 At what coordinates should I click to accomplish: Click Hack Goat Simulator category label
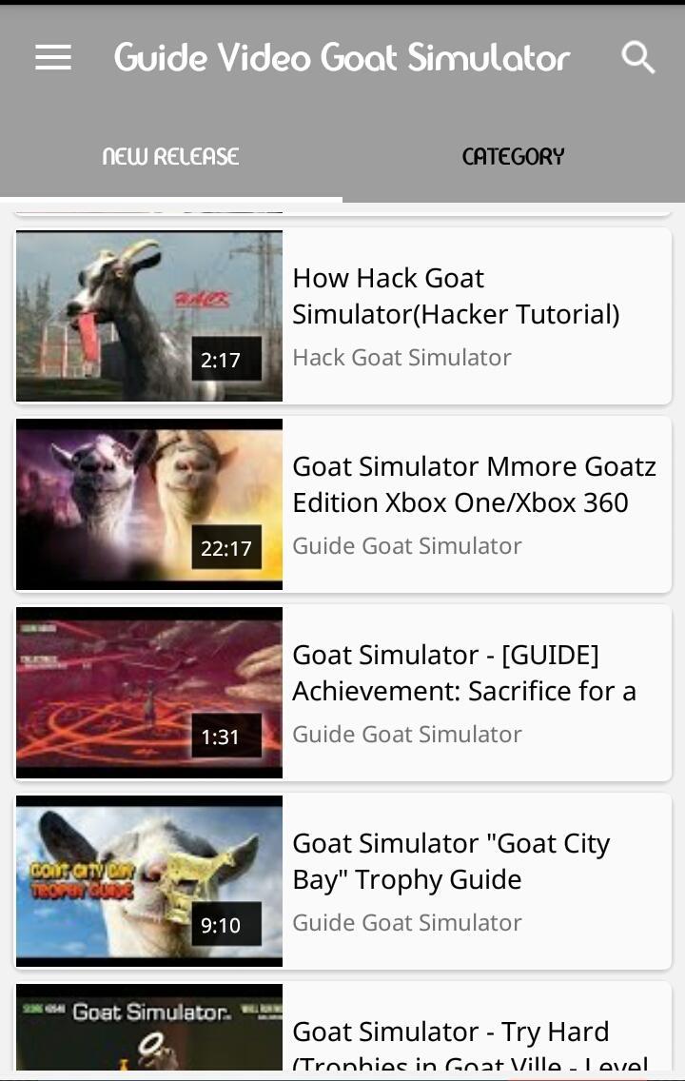tap(401, 357)
